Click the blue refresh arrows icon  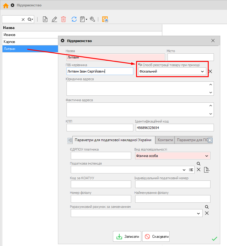(x=74, y=19)
